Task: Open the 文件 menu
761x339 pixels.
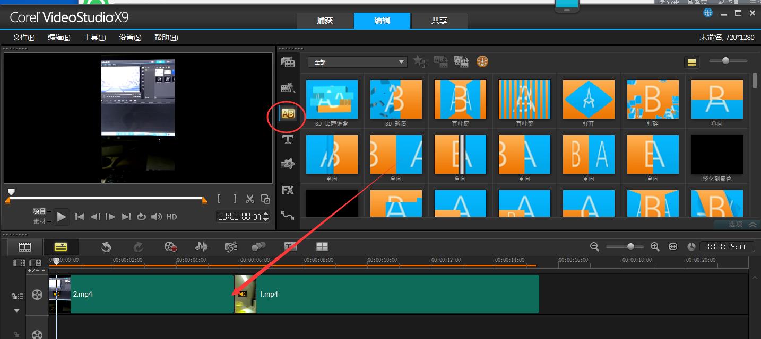Action: 24,37
